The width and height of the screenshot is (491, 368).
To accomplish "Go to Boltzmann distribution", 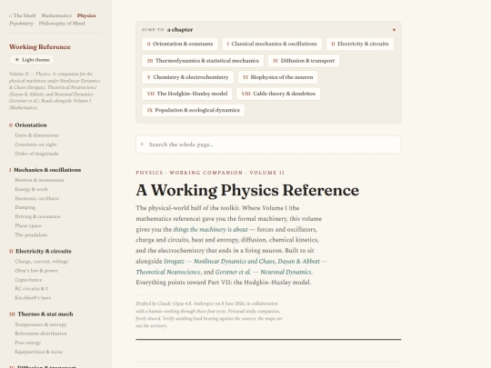I will coord(41,333).
